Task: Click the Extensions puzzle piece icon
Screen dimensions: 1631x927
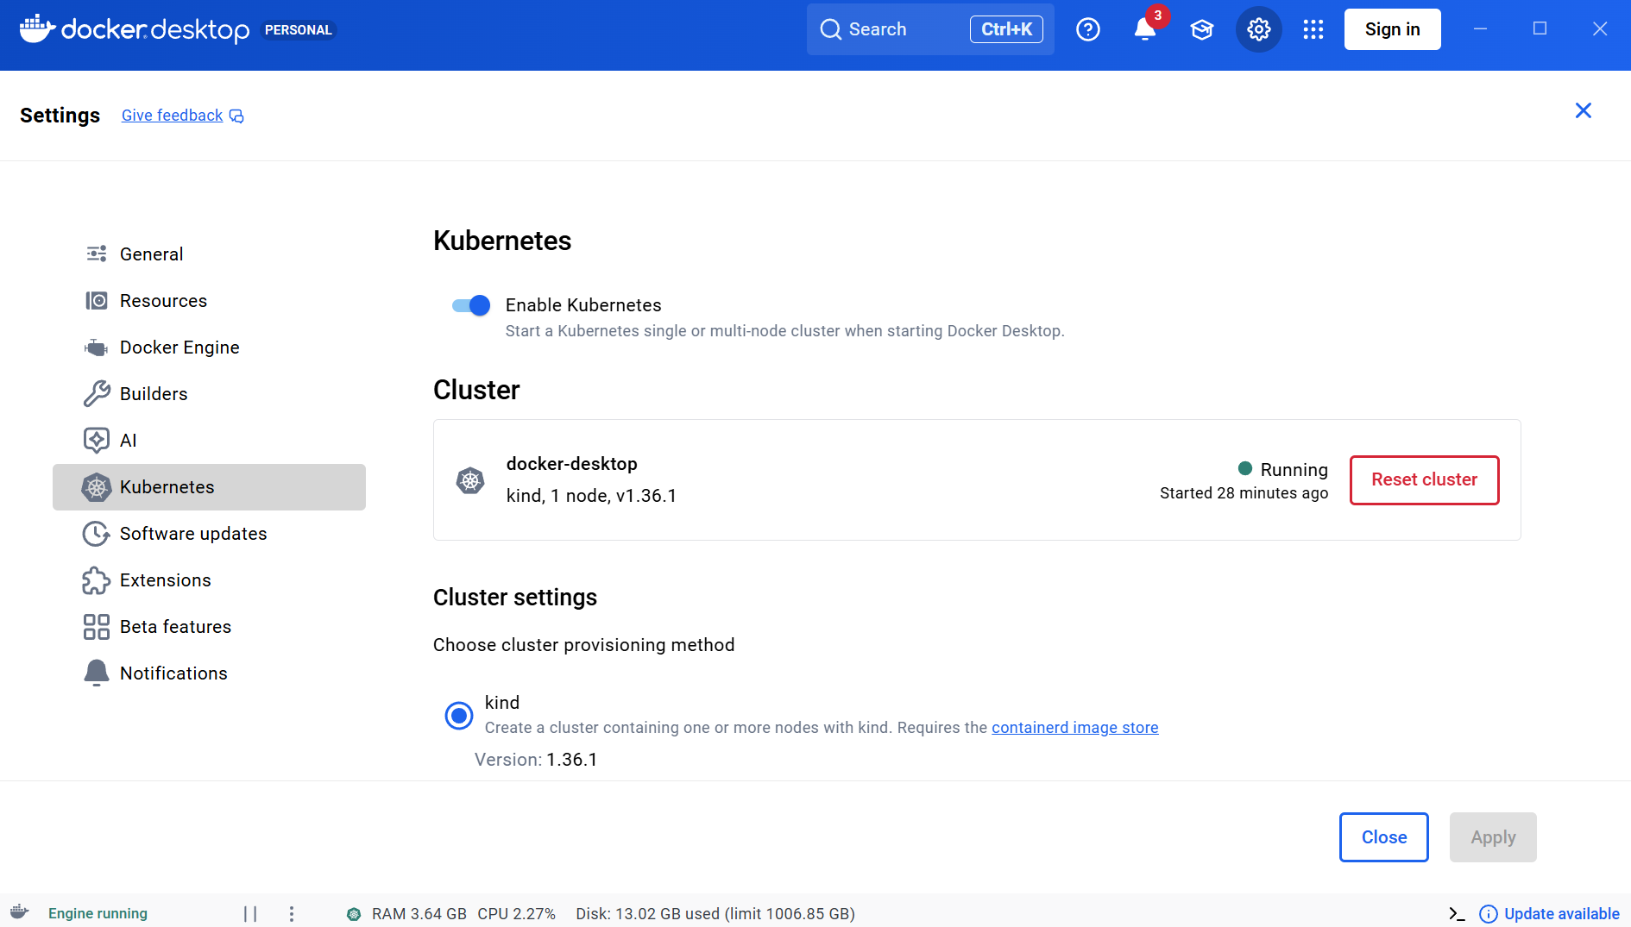Action: [x=97, y=580]
